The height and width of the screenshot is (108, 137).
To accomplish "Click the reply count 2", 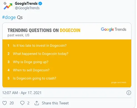I will click(28, 103).
